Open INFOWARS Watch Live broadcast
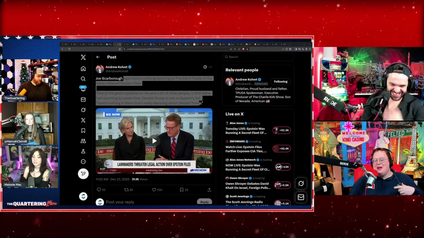This screenshot has height=238, width=424. pyautogui.click(x=246, y=149)
